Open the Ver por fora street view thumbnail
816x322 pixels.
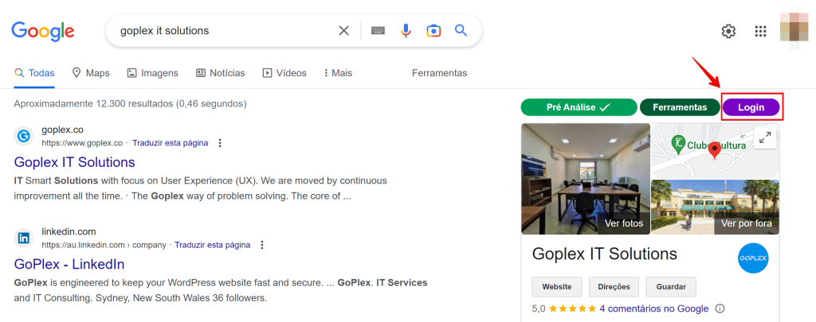tap(715, 208)
